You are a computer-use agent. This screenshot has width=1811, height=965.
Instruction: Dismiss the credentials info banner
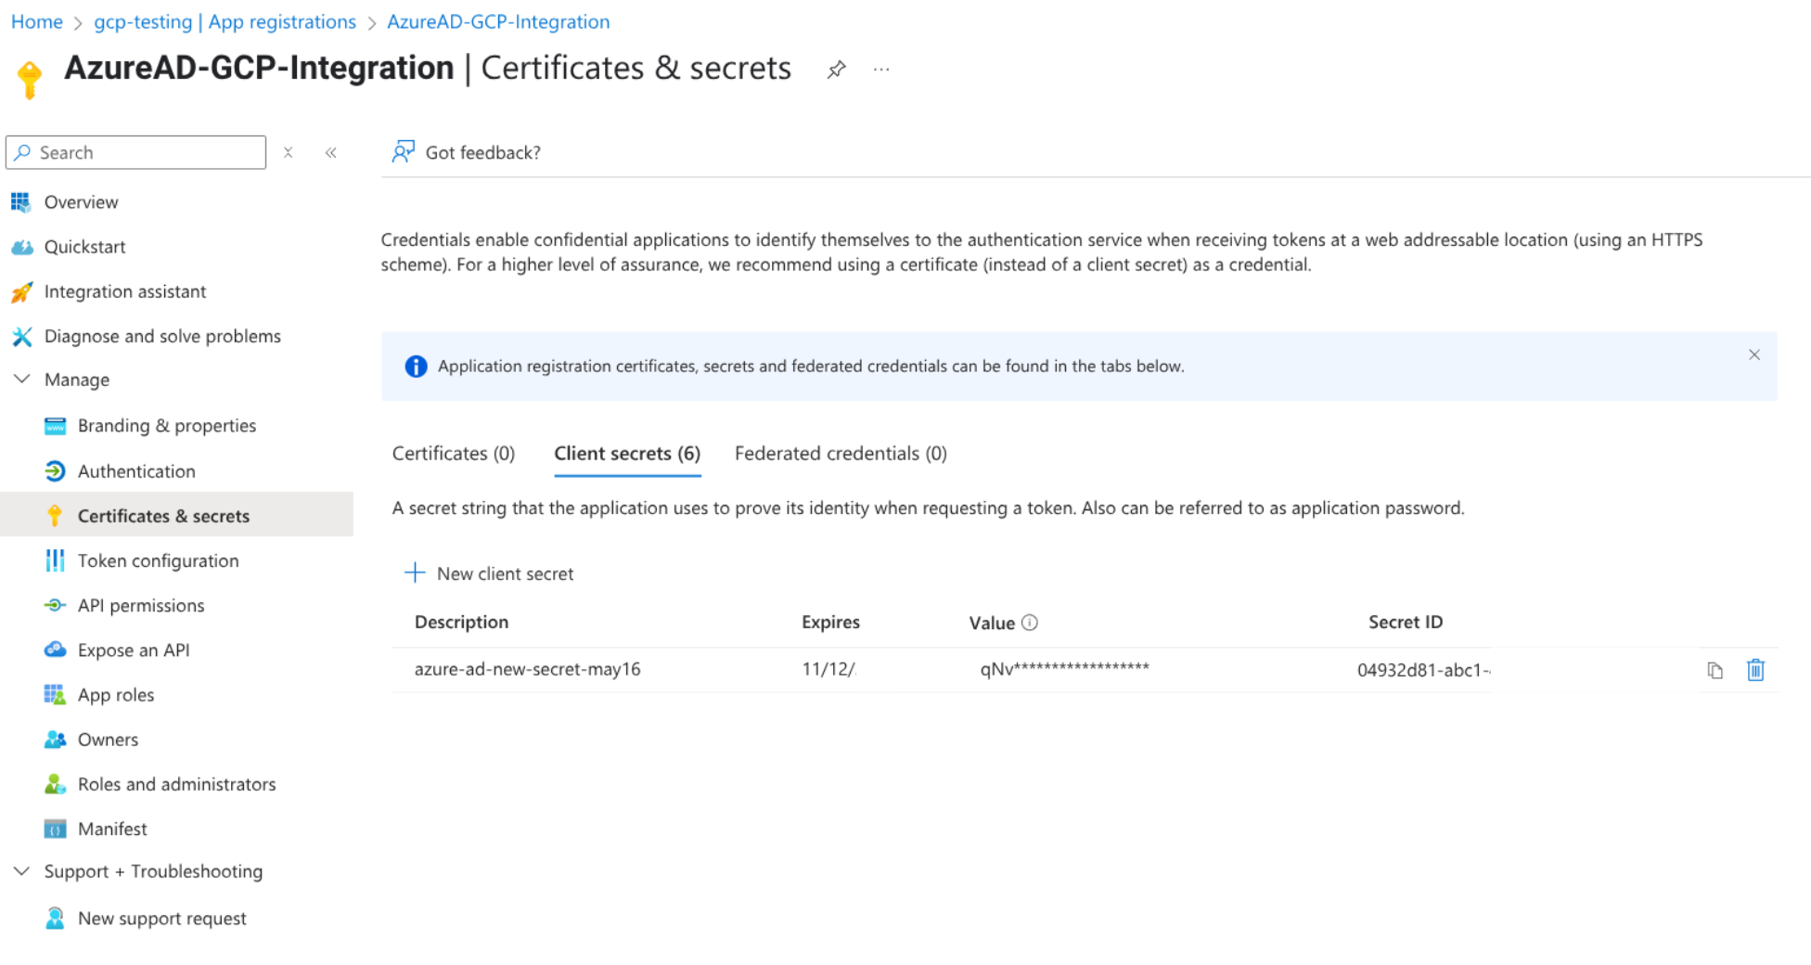point(1753,354)
